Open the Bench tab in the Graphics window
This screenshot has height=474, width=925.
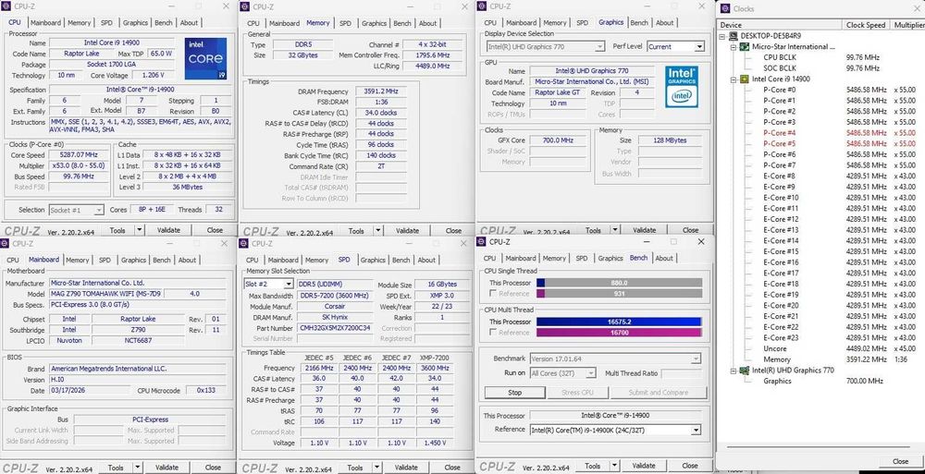click(x=639, y=22)
